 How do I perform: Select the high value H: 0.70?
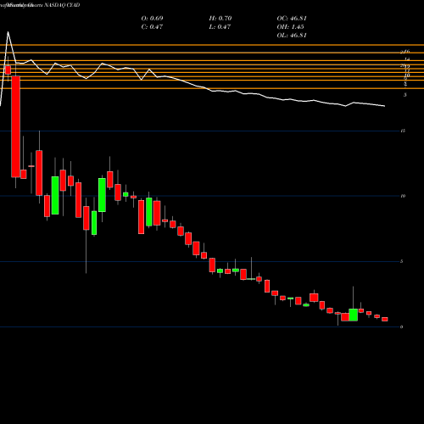(220, 19)
